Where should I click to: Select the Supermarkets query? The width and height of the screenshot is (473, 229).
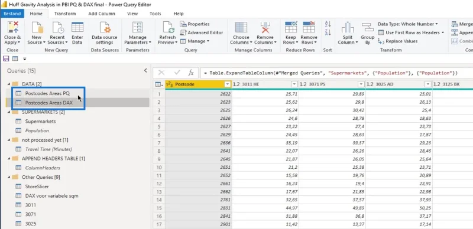click(x=40, y=122)
